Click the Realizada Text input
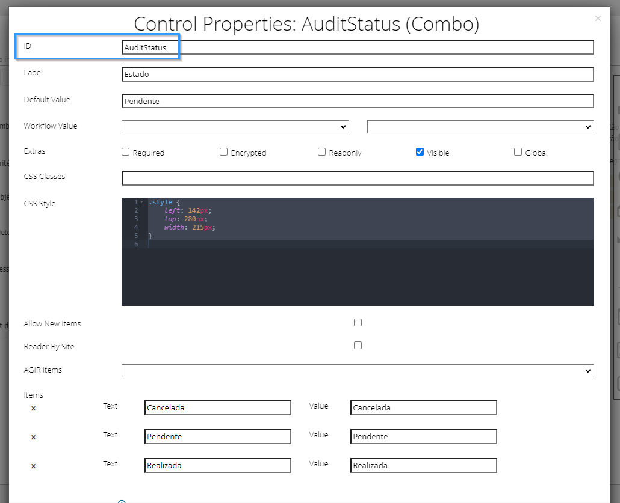The height and width of the screenshot is (503, 620). tap(218, 466)
